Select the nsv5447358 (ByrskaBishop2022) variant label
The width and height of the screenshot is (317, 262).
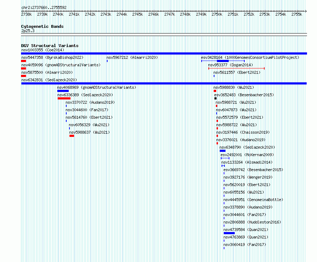coord(52,57)
